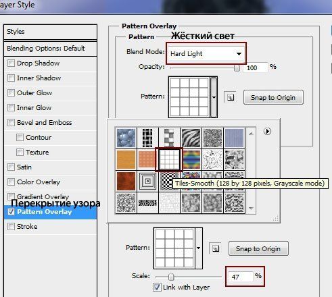Click the pattern list scroll up arrow
This screenshot has width=332, height=297.
pos(251,134)
